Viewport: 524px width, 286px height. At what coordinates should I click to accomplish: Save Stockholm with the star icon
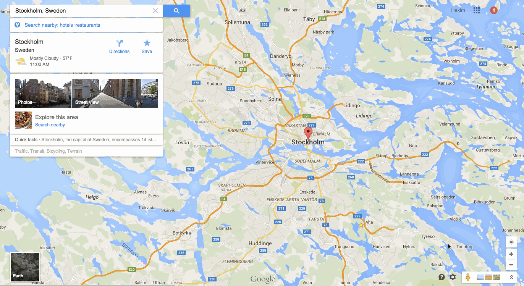pyautogui.click(x=147, y=47)
